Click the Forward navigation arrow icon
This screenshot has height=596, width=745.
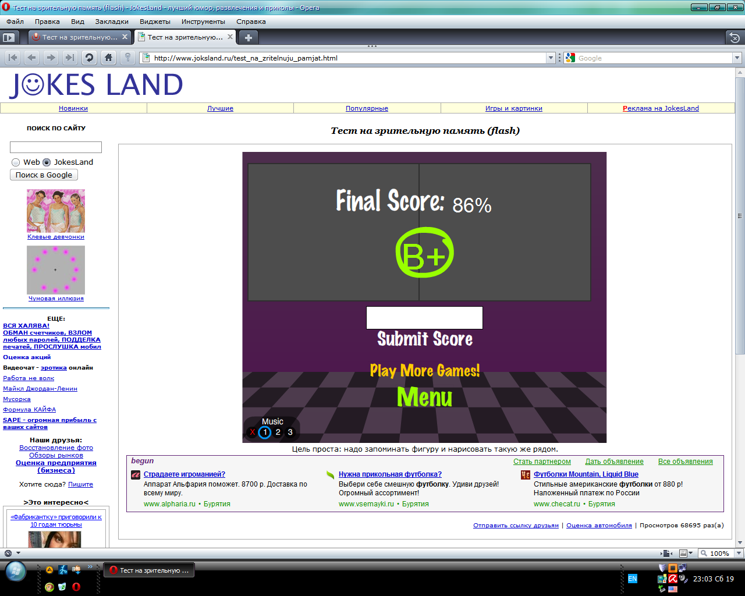tap(51, 58)
